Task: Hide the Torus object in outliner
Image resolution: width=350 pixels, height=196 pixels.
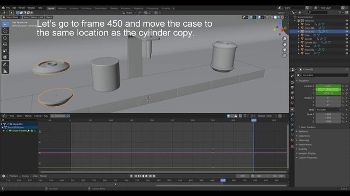Action: pos(347,53)
